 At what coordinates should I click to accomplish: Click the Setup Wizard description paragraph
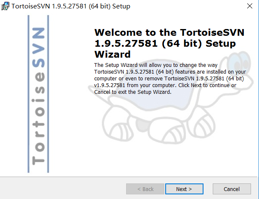[x=170, y=79]
